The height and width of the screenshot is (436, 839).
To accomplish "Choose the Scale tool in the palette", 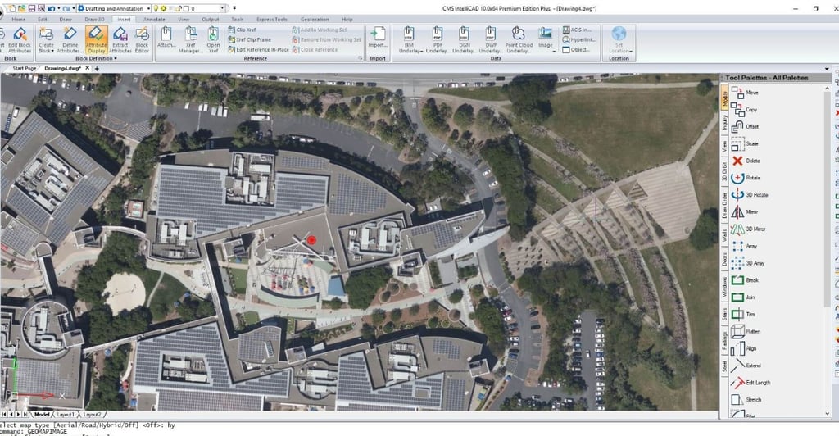I will [x=744, y=144].
